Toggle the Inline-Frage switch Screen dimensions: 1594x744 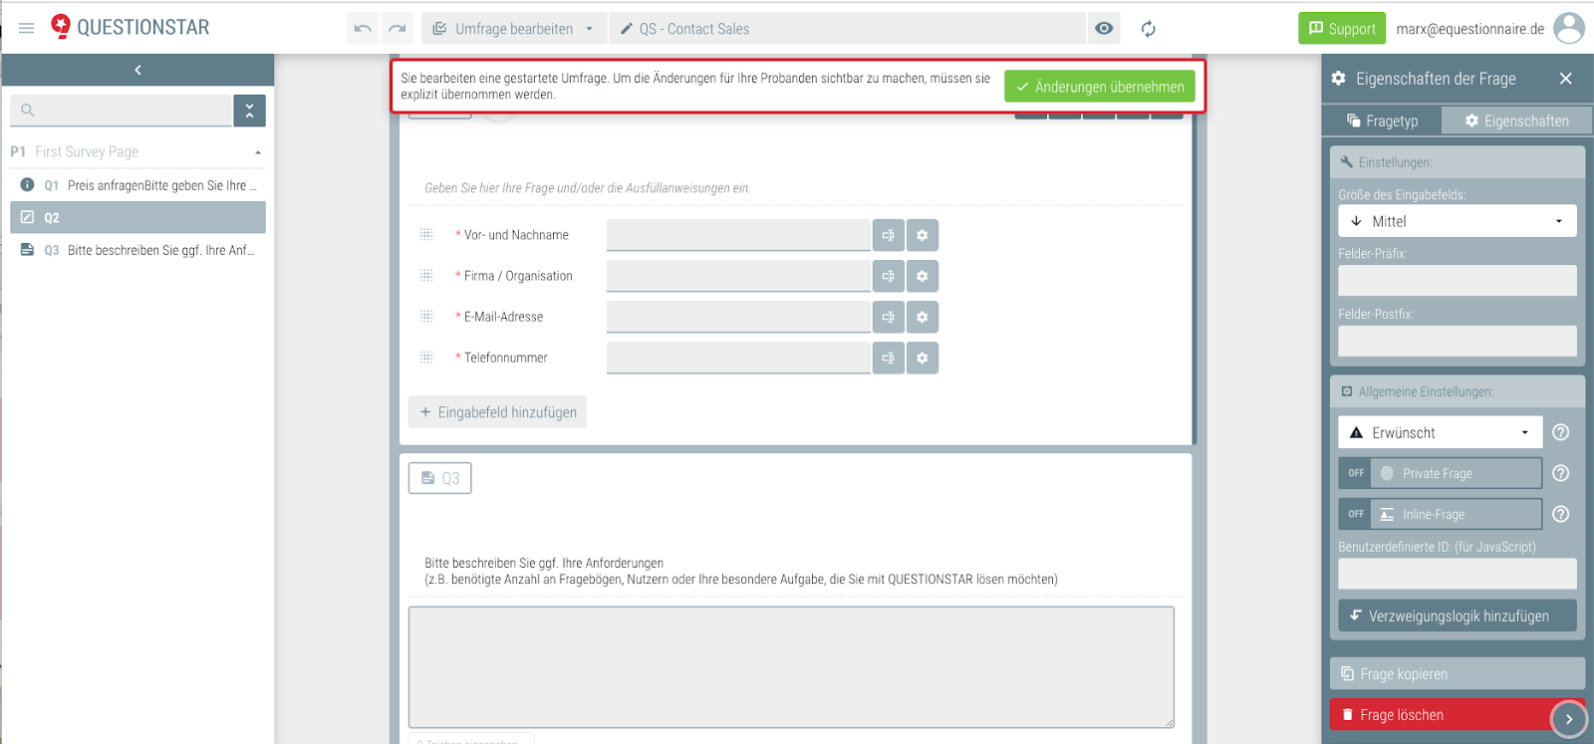tap(1356, 514)
